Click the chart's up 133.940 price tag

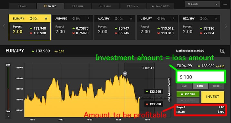[154, 91]
